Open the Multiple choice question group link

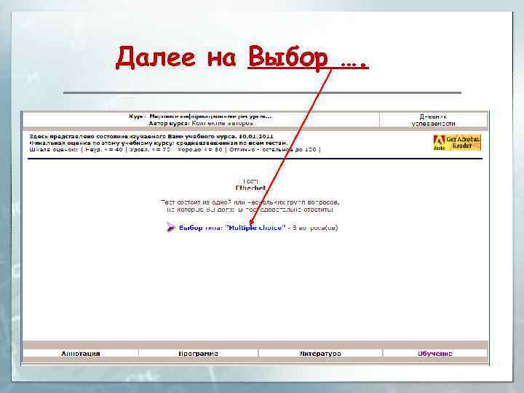232,228
